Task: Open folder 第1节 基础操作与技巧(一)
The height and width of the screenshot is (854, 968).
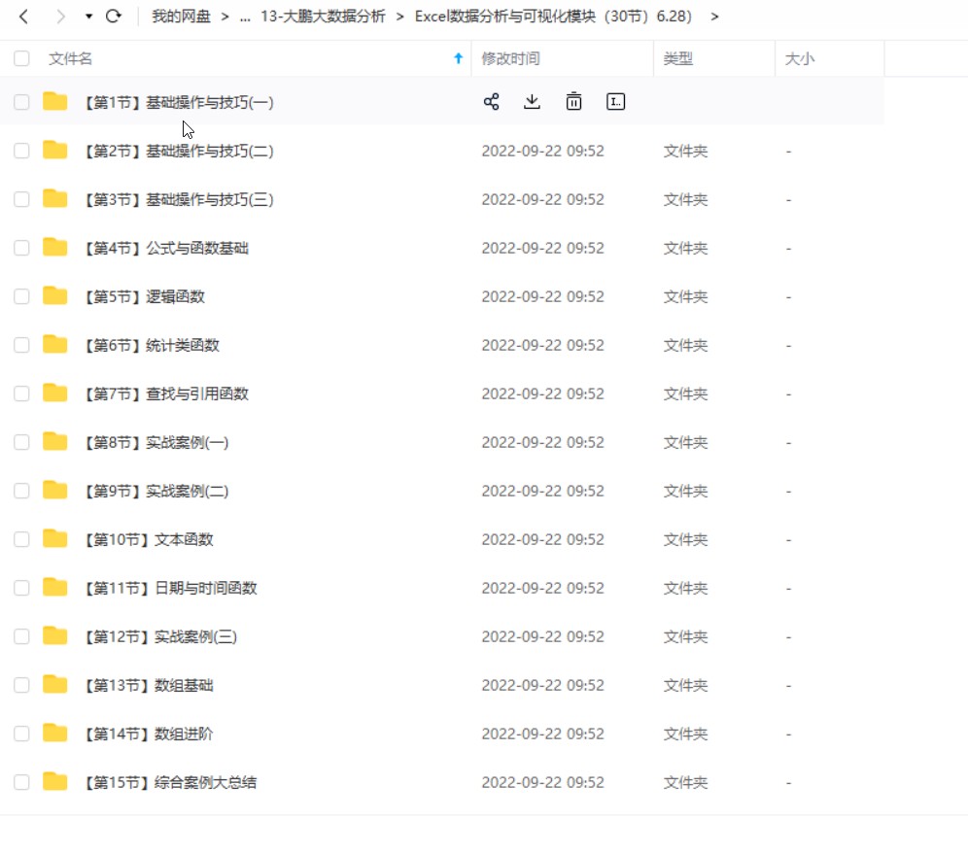Action: (x=179, y=102)
